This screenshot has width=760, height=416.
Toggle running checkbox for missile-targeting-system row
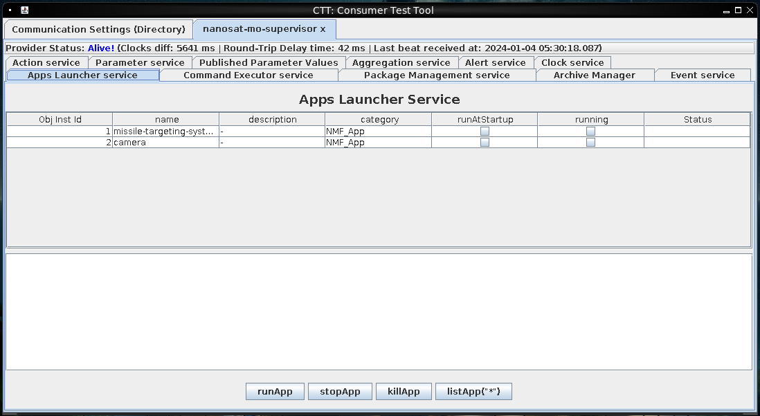pyautogui.click(x=590, y=131)
